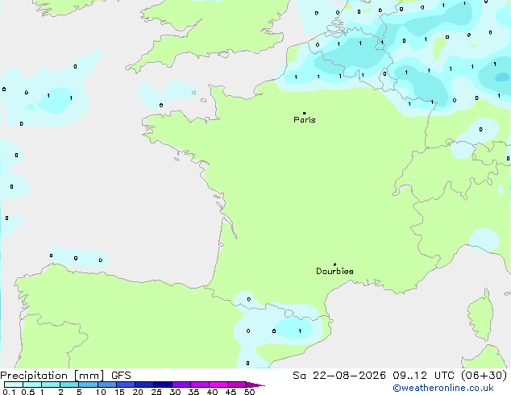
Task: Pick the 45–50 mm legend swatch
Action: (x=237, y=385)
